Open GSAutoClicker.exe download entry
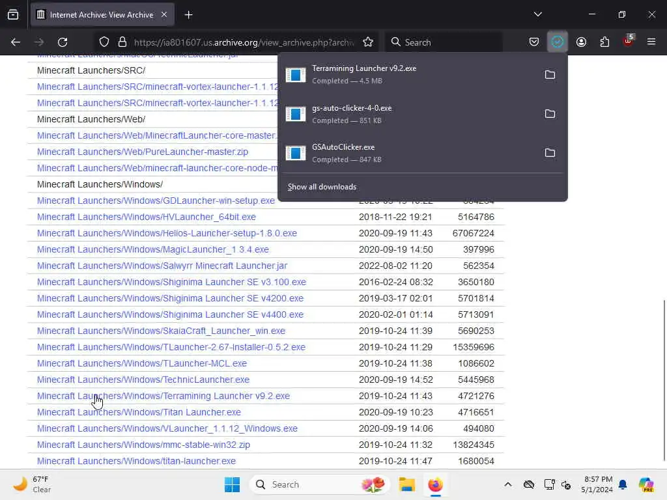 tap(408, 153)
